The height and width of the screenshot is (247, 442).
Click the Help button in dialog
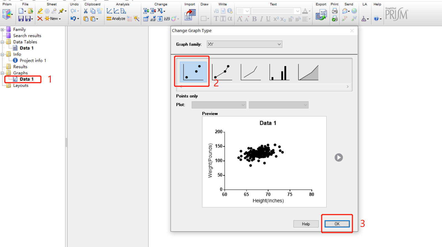(x=306, y=224)
